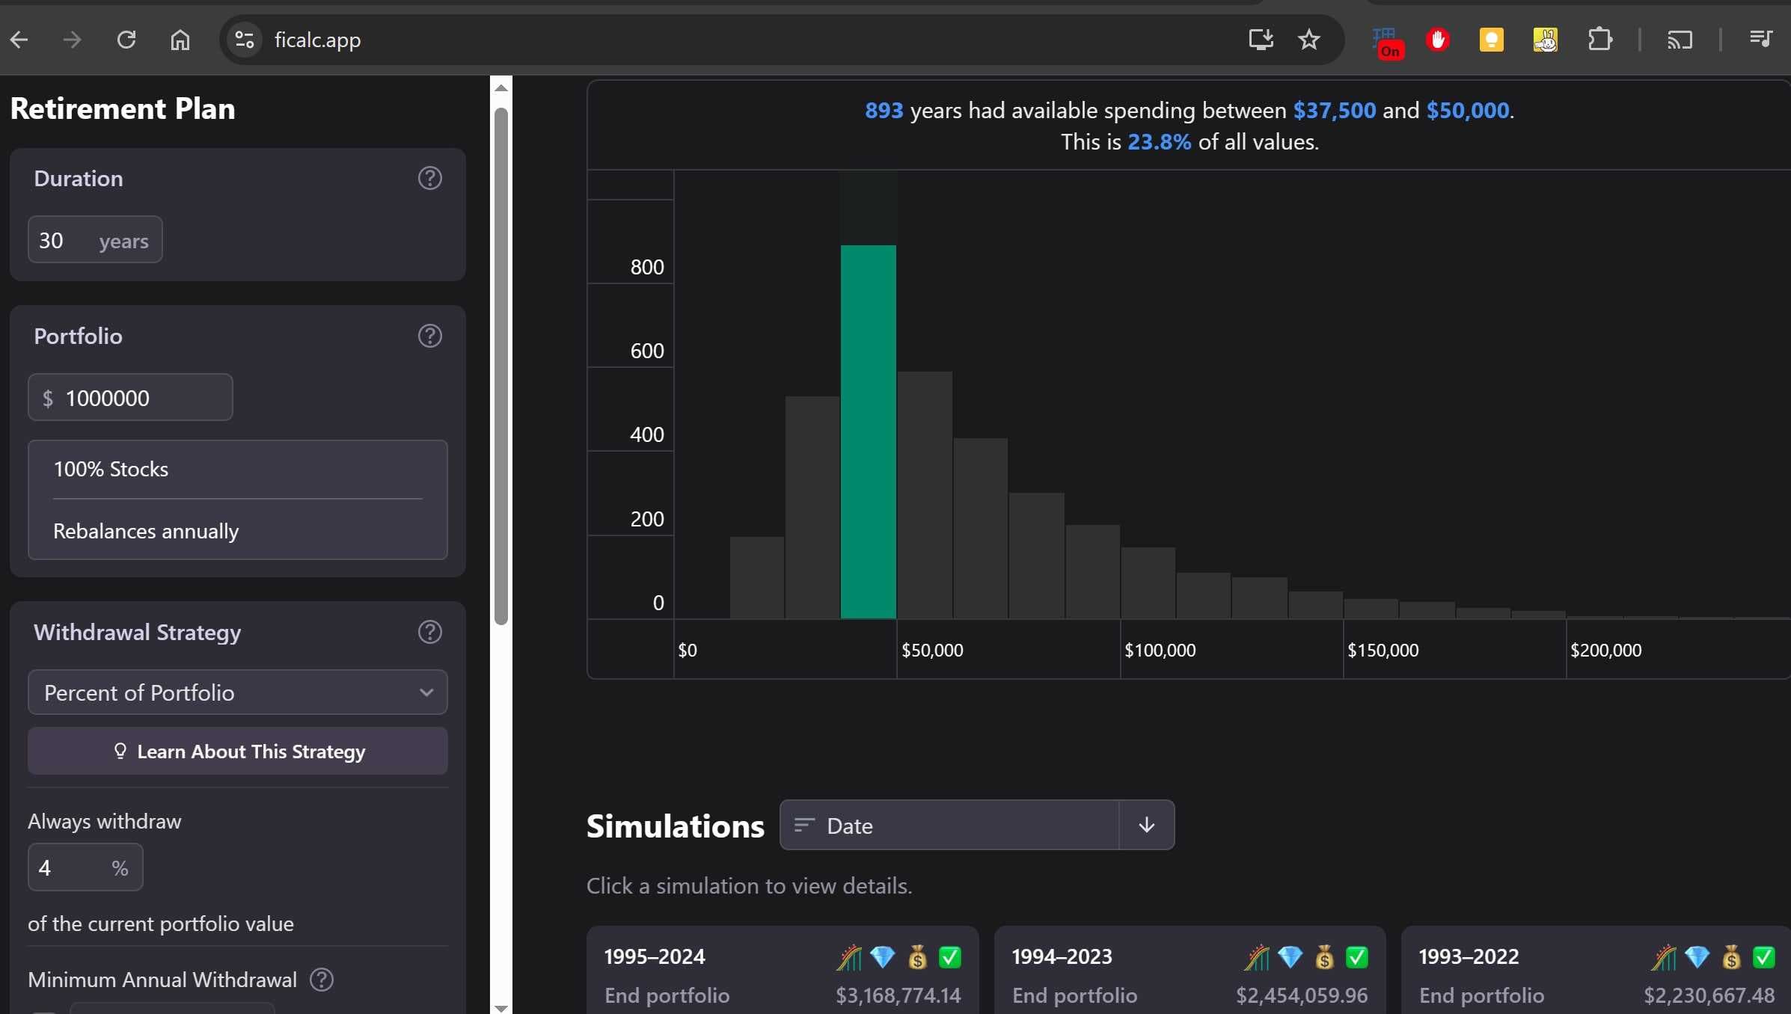Click "Click a simulation to view details." text
The height and width of the screenshot is (1014, 1791).
pyautogui.click(x=750, y=886)
